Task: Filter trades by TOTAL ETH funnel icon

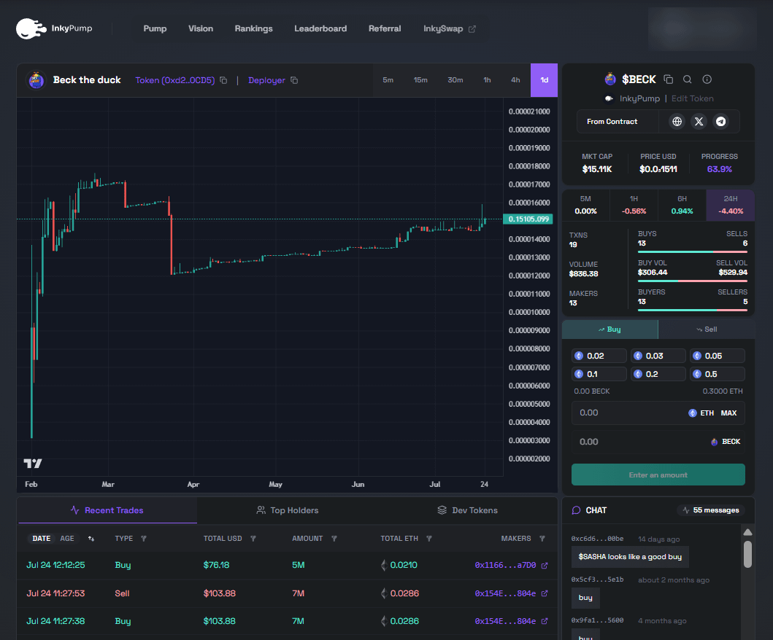Action: [429, 539]
